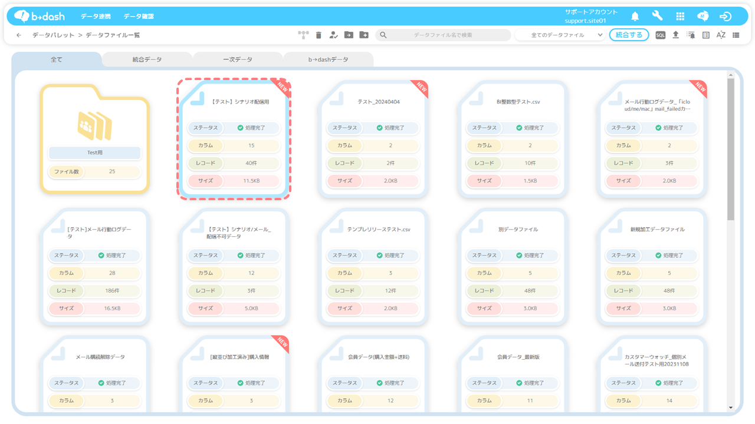Click the table layout view icon
Image resolution: width=755 pixels, height=424 pixels.
pos(706,35)
